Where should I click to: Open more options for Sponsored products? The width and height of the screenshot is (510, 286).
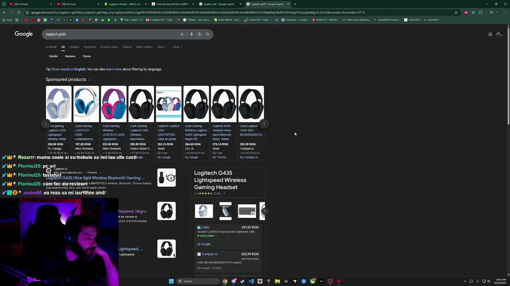click(x=89, y=79)
